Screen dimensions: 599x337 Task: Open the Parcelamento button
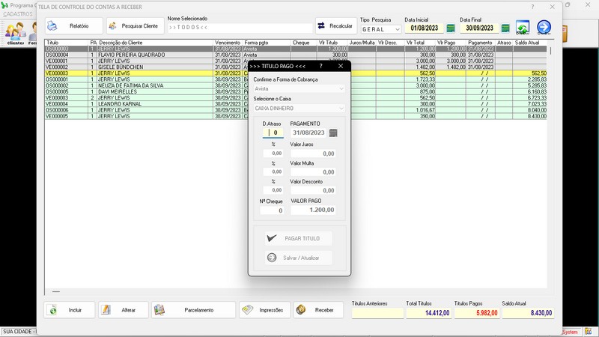[x=193, y=310]
